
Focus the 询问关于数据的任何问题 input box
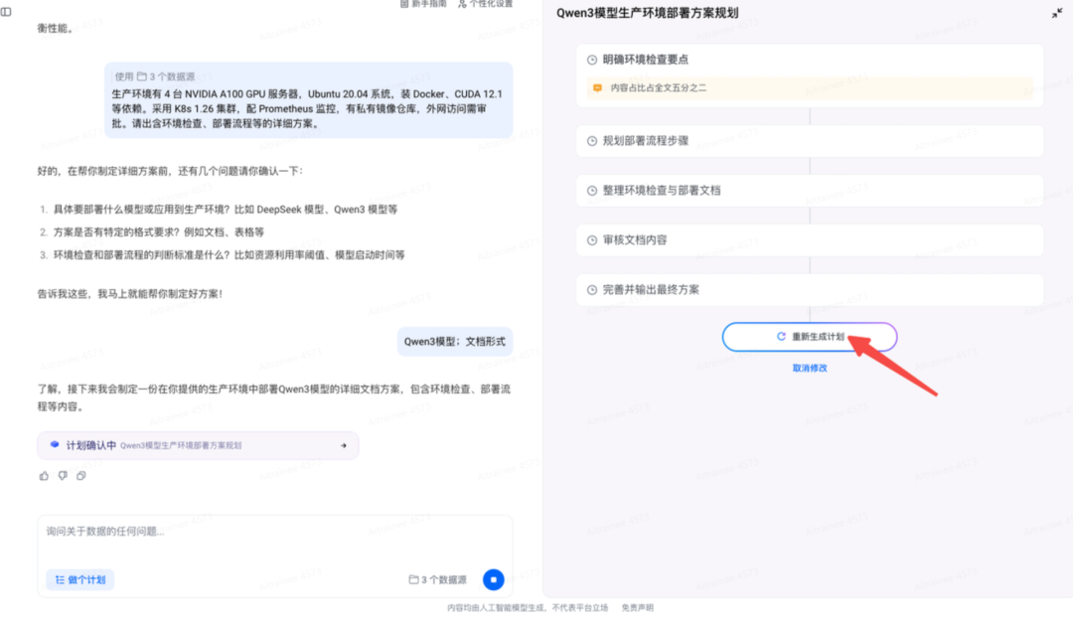click(274, 532)
